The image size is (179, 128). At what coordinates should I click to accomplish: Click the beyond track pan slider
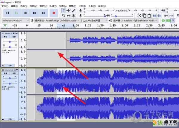tap(10, 47)
